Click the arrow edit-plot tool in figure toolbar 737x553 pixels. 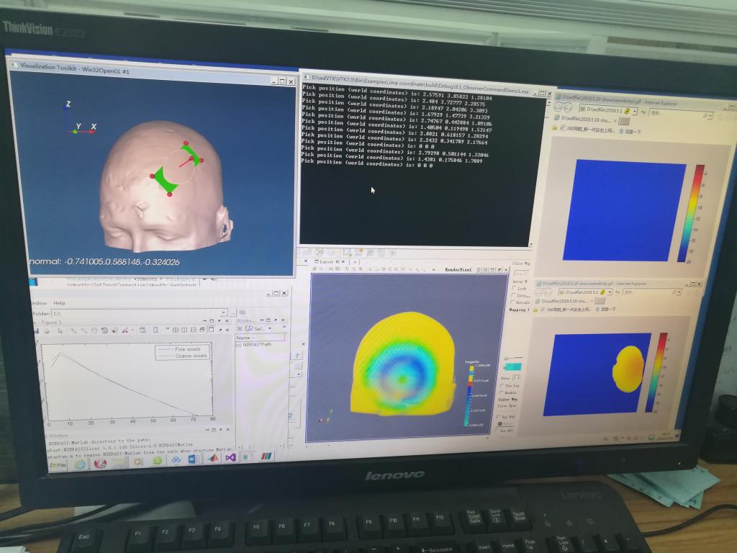click(60, 331)
